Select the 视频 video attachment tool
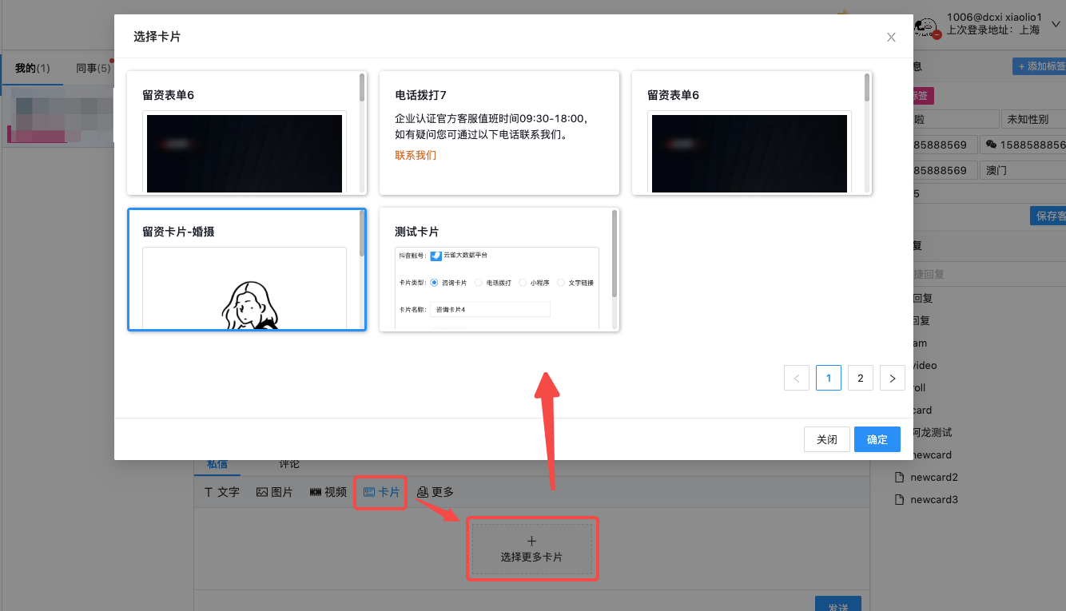1066x611 pixels. [x=328, y=492]
